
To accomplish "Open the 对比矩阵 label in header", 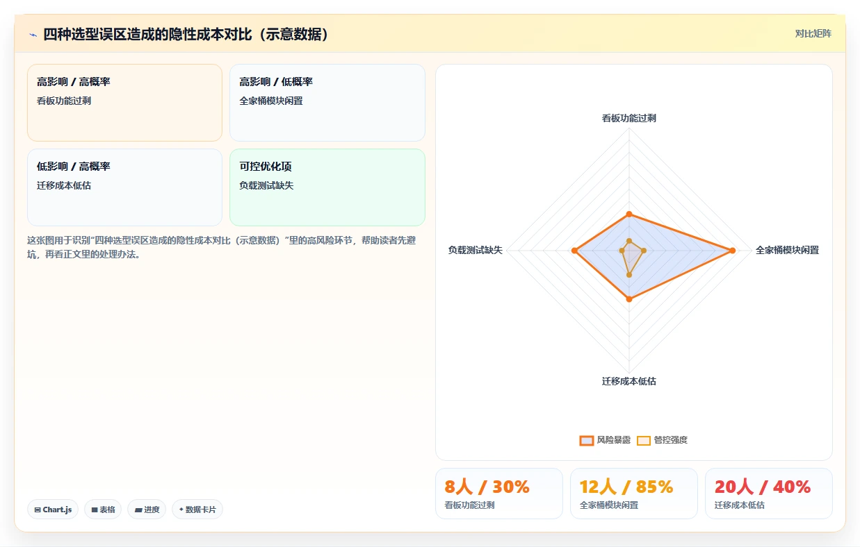I will [813, 33].
